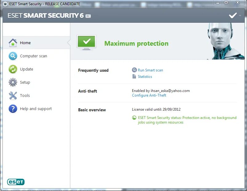Click the green monitor checkmark status icon
The width and height of the screenshot is (247, 191).
click(86, 42)
